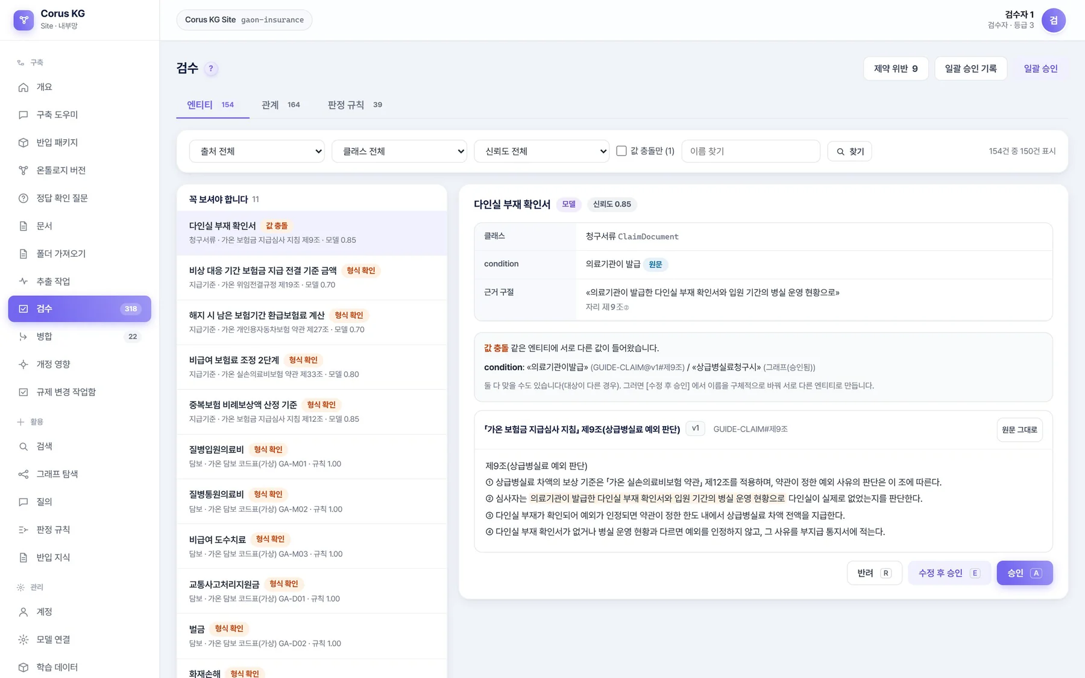
Task: Select the 질병입원의료비 list row
Action: (312, 457)
